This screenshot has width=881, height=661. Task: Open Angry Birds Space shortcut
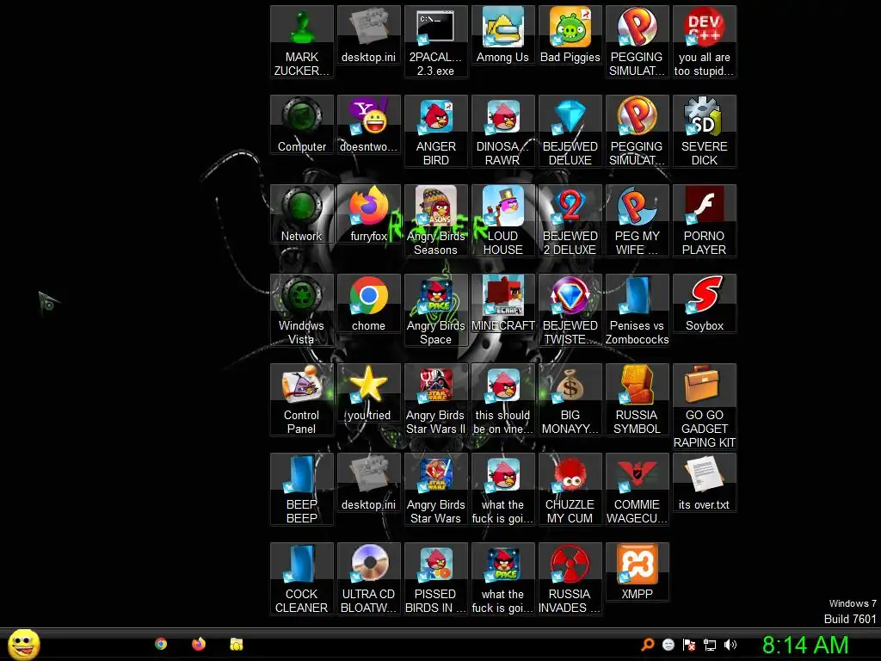pos(435,310)
